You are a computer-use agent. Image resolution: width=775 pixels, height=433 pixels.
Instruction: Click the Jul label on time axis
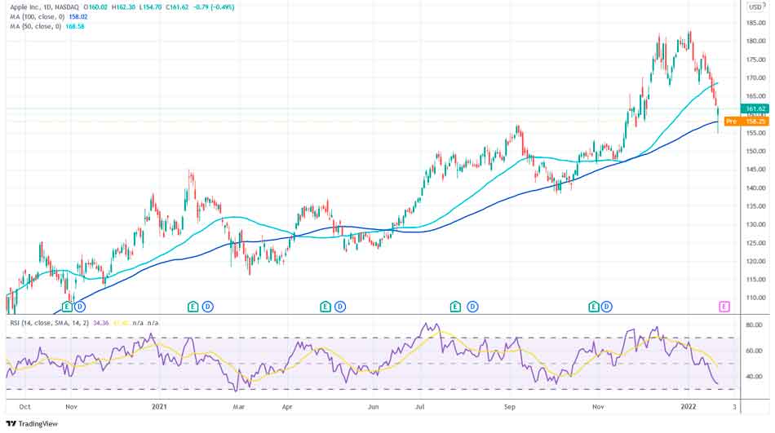(x=423, y=405)
